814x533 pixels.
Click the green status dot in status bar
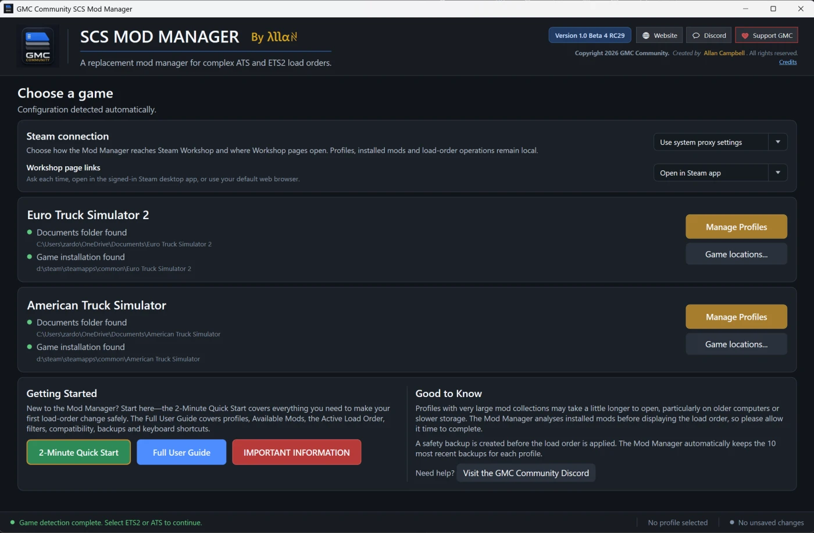click(x=12, y=523)
